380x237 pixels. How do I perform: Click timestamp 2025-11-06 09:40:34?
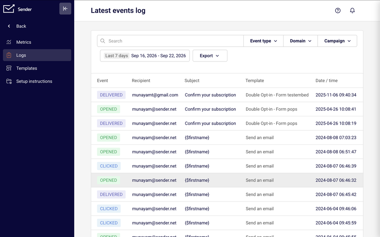coord(336,95)
